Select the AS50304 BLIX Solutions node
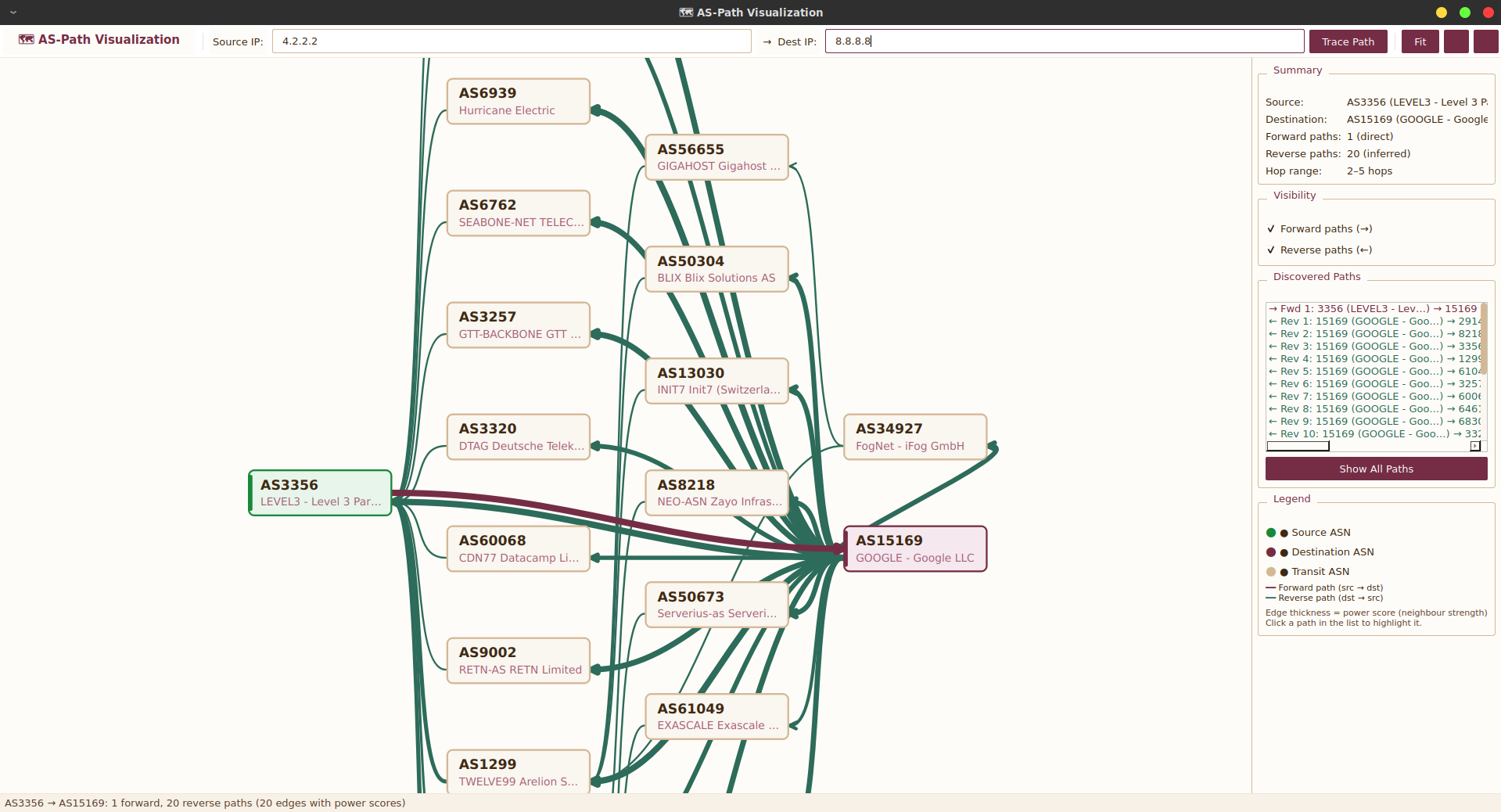 click(716, 269)
